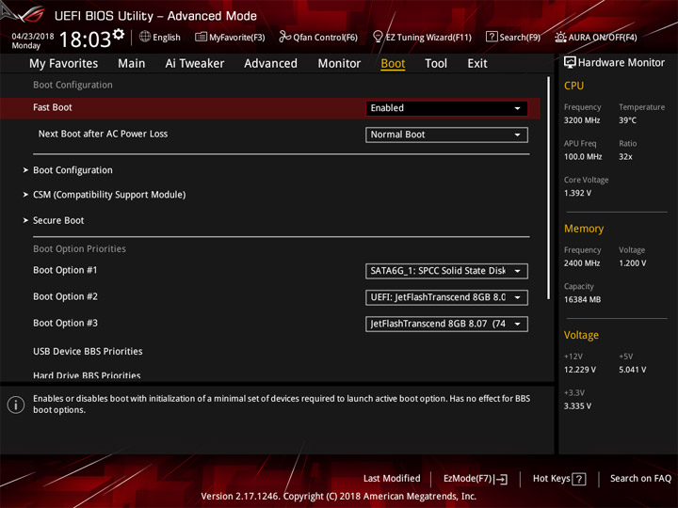Screen dimensions: 678x508
Task: Click the Version 2.17.1246 copyright text
Action: coord(339,497)
